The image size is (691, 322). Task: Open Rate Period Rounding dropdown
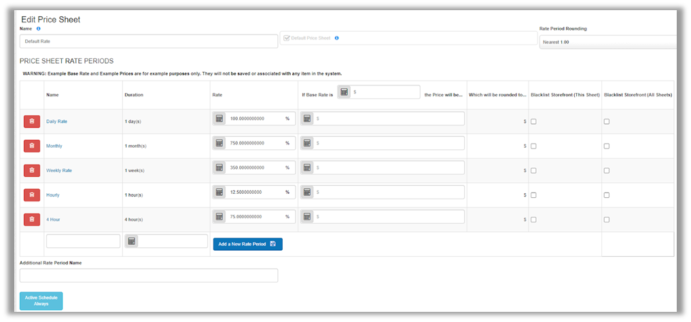pyautogui.click(x=608, y=42)
